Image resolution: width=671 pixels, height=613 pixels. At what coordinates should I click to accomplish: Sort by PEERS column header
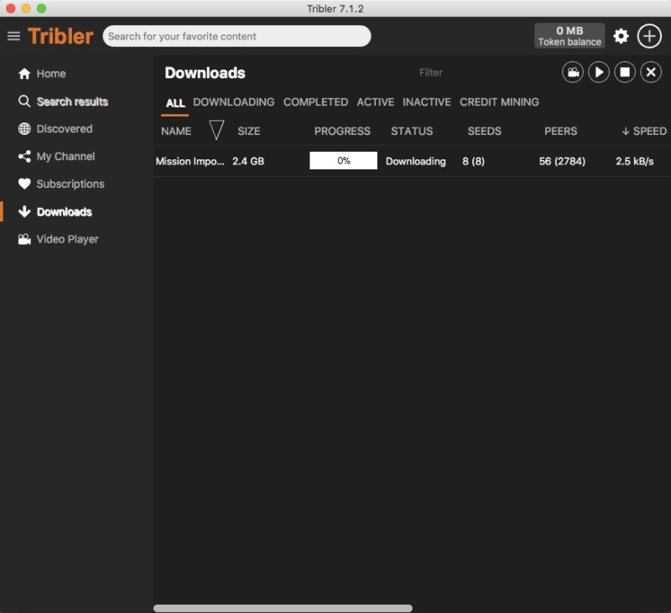(x=560, y=132)
